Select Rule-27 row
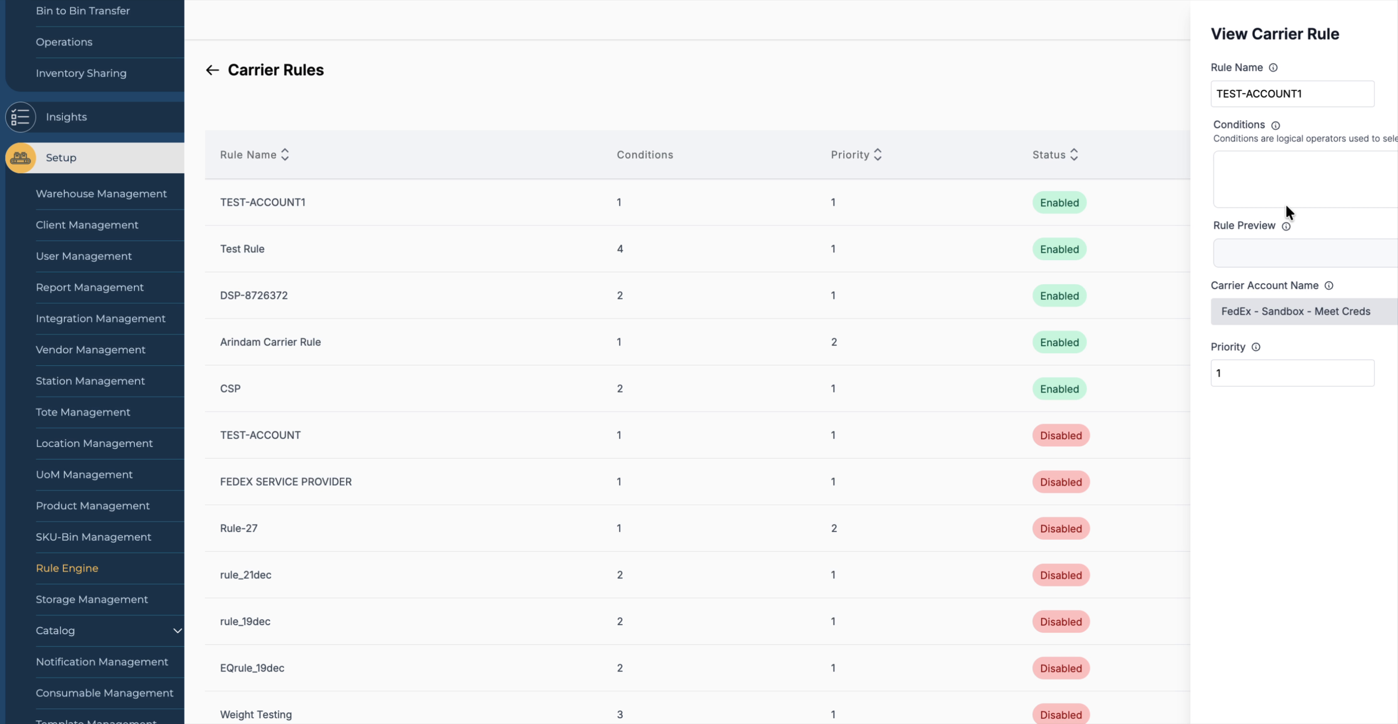This screenshot has width=1398, height=724. point(698,529)
